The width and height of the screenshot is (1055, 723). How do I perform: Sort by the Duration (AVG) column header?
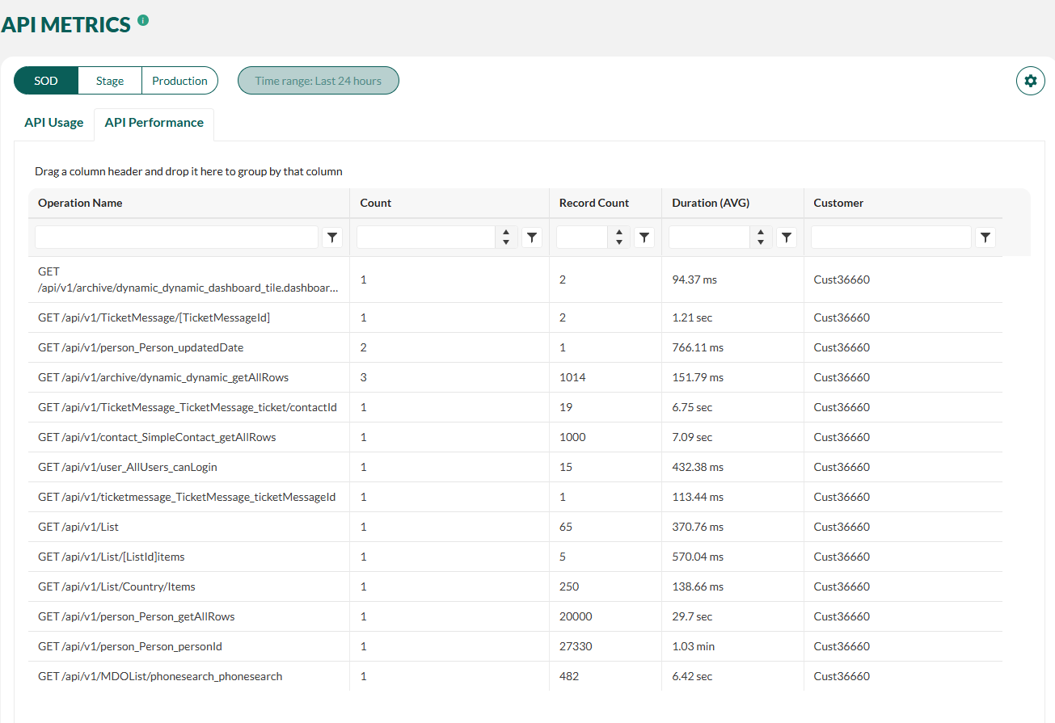tap(711, 203)
